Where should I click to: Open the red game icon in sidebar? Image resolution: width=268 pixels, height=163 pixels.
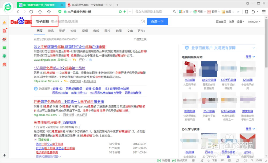click(5, 64)
